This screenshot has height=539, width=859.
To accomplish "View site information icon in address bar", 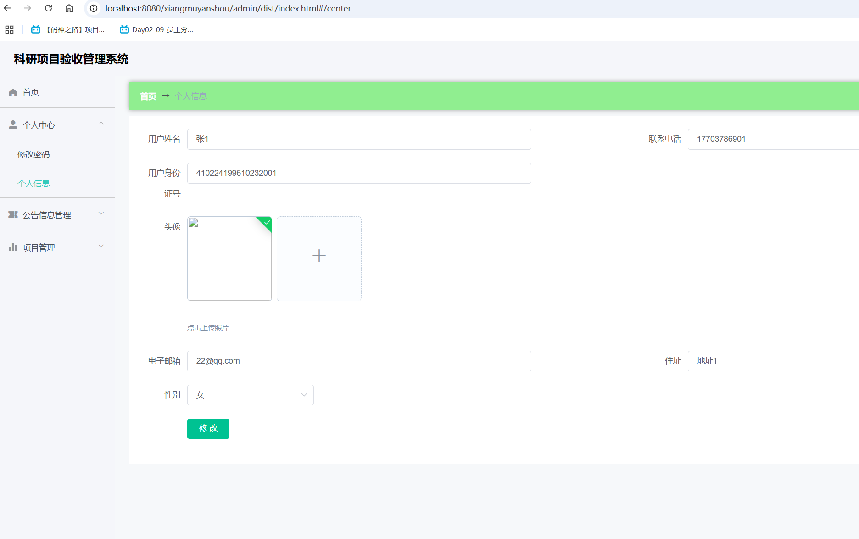I will tap(94, 8).
